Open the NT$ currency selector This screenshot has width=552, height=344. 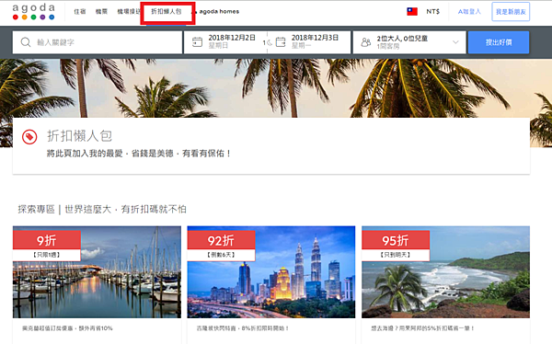[x=432, y=12]
